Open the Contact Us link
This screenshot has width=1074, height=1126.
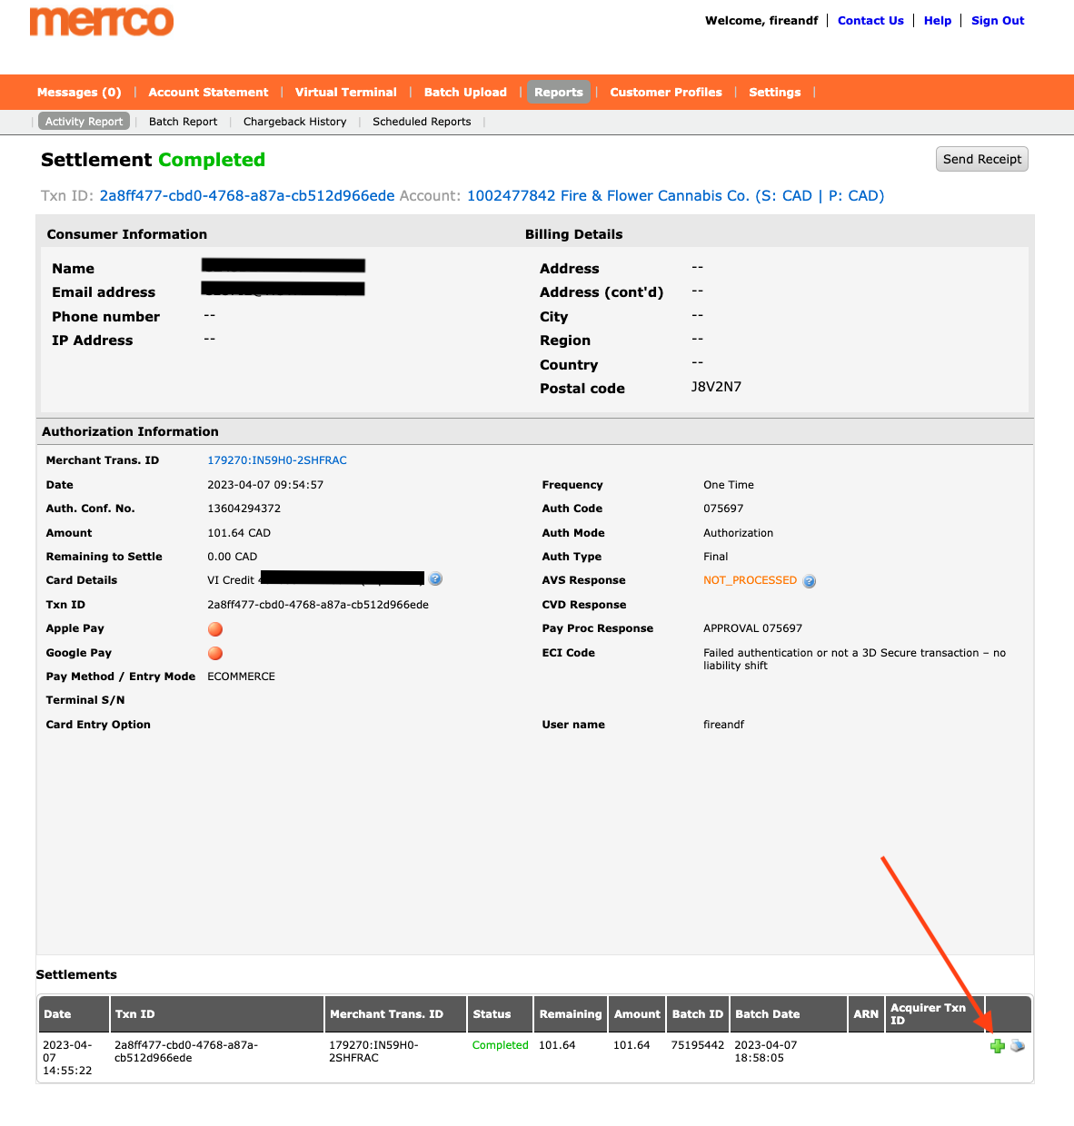[x=870, y=21]
